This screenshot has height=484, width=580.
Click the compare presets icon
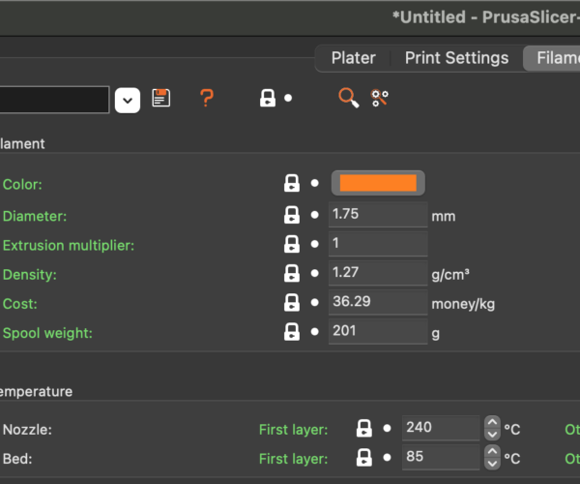380,98
